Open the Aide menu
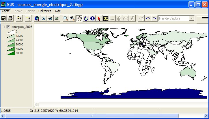Screen dimensions: 209x119 [x=58, y=11]
